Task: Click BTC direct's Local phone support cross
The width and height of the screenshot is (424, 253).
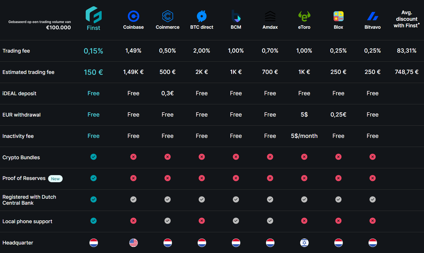Action: pos(202,221)
